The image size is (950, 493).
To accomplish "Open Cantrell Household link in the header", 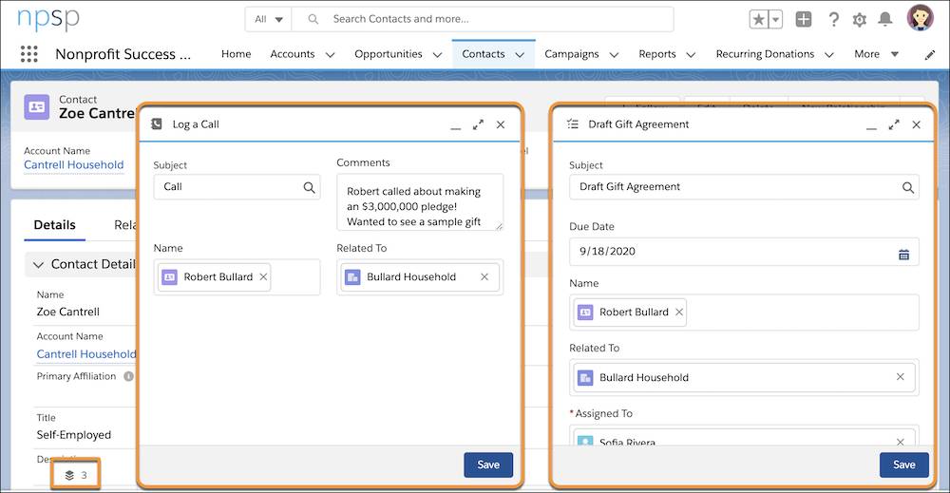I will [74, 164].
